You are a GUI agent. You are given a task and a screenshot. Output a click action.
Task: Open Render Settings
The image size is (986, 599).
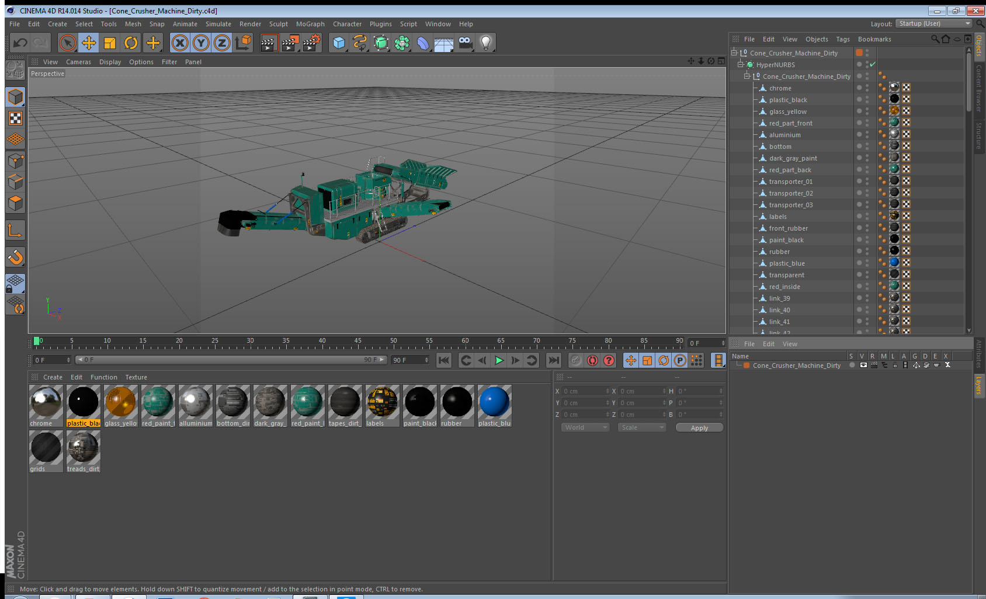[312, 43]
